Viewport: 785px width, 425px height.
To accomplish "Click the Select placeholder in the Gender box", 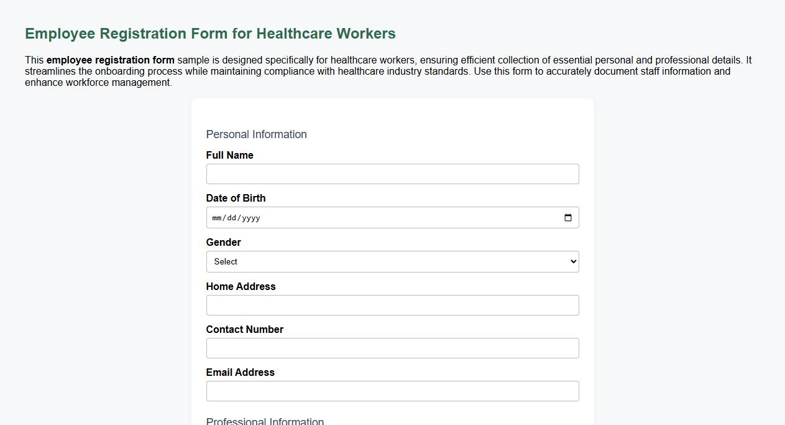I will click(x=225, y=261).
